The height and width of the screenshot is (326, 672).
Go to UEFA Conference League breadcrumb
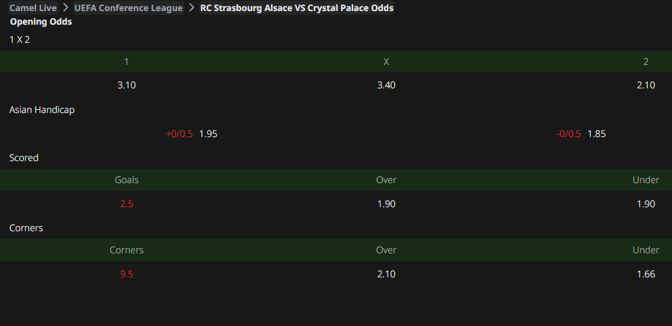[x=129, y=8]
